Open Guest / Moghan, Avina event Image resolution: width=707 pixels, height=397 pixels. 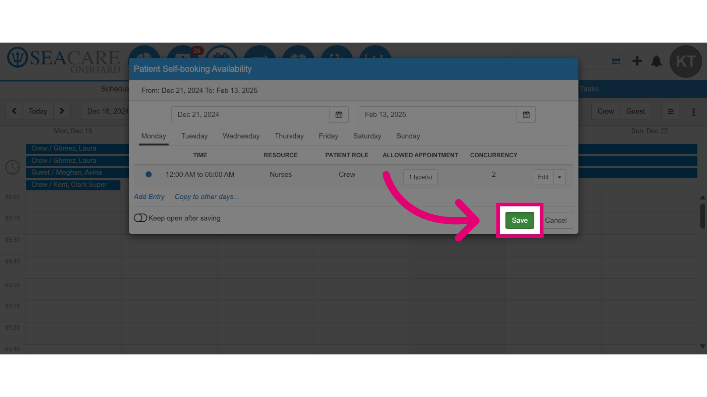[77, 172]
